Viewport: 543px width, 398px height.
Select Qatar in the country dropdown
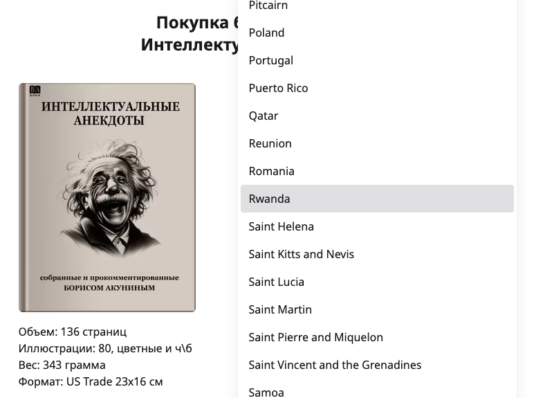pyautogui.click(x=377, y=116)
